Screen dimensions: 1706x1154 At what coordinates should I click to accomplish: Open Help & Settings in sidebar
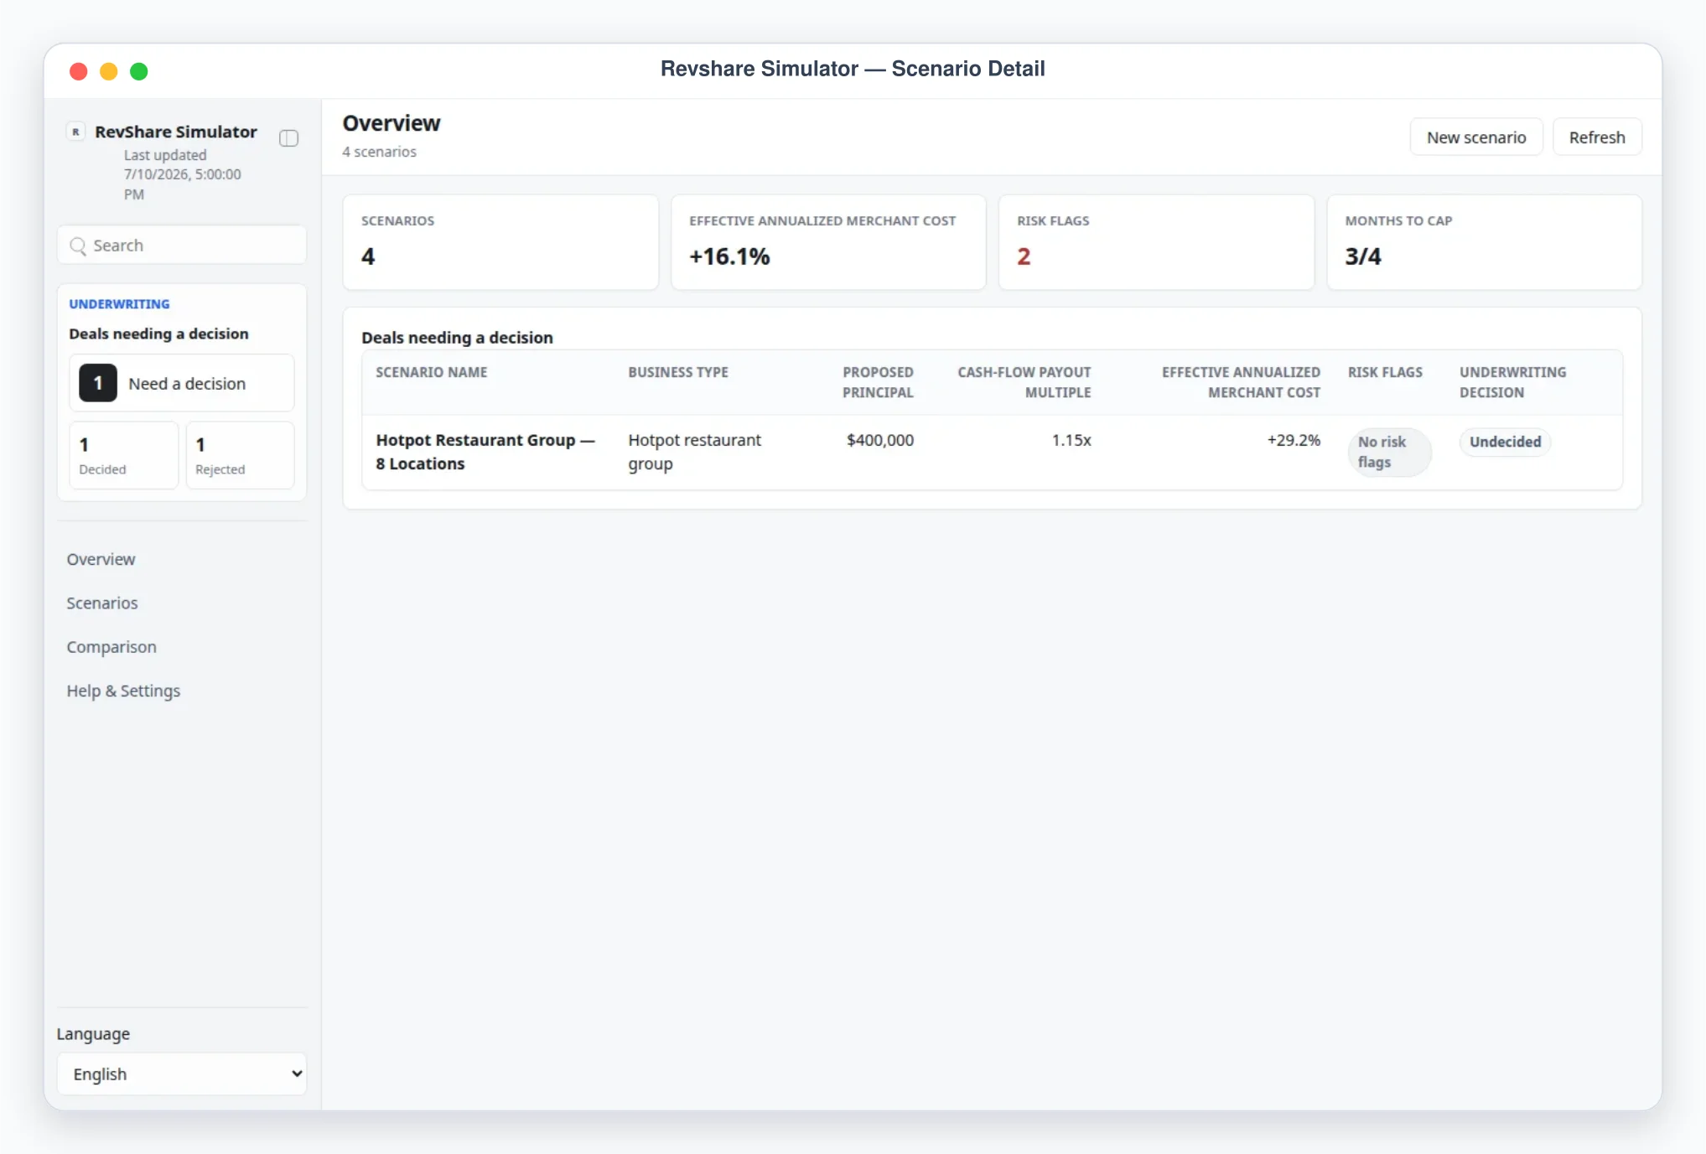tap(123, 691)
